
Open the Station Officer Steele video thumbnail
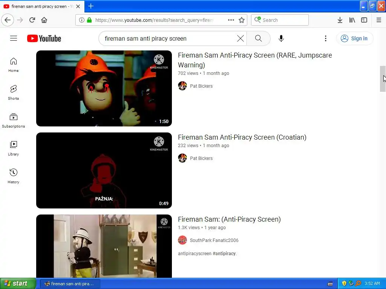tap(104, 246)
